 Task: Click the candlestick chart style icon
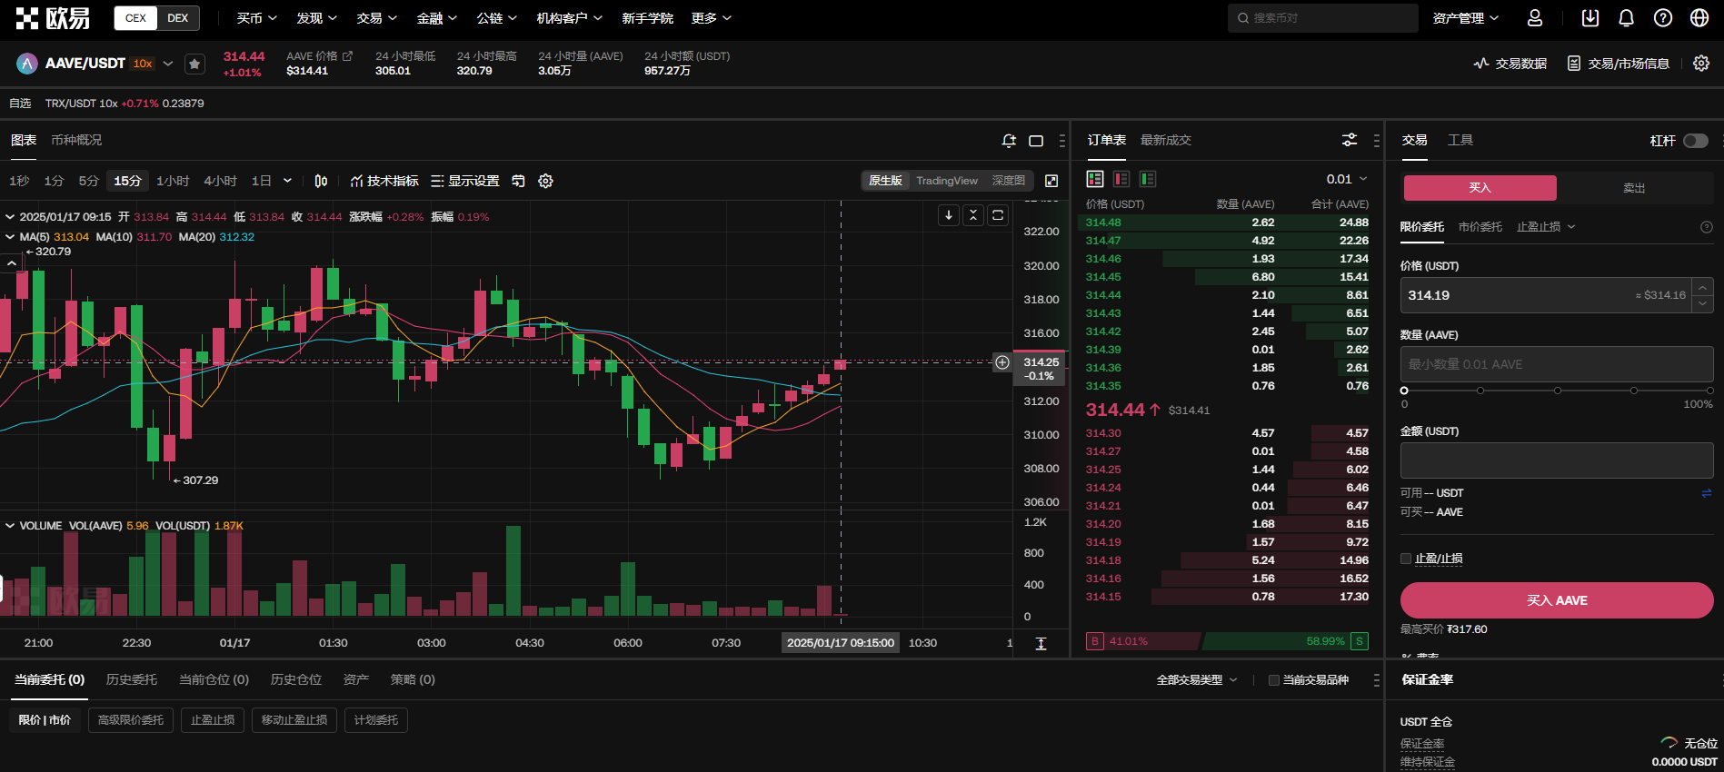pos(321,181)
